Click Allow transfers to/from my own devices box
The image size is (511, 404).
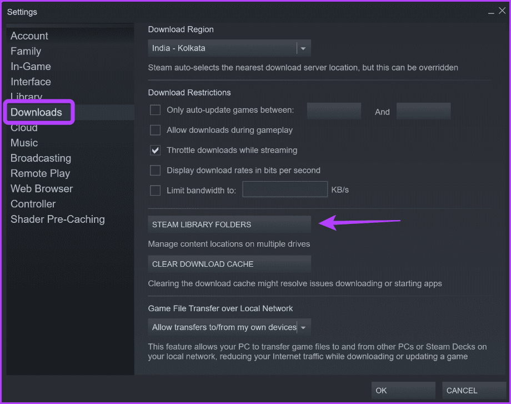click(229, 327)
